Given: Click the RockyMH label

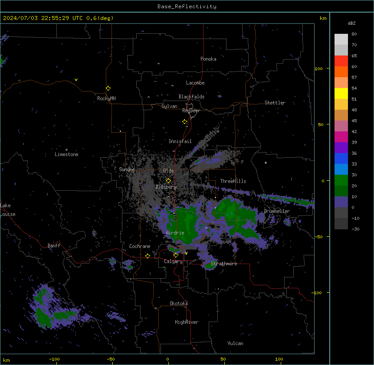Looking at the screenshot, I should (106, 98).
